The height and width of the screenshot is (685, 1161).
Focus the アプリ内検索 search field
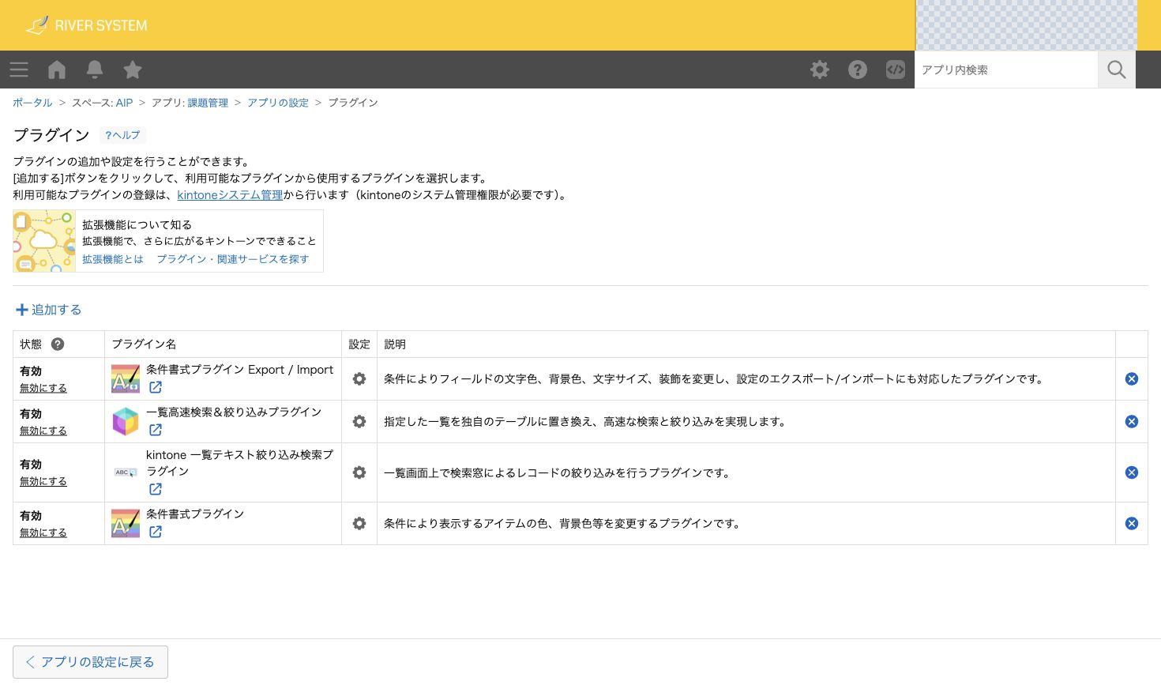[1006, 70]
